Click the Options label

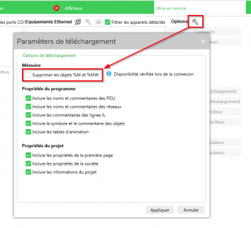(x=179, y=21)
